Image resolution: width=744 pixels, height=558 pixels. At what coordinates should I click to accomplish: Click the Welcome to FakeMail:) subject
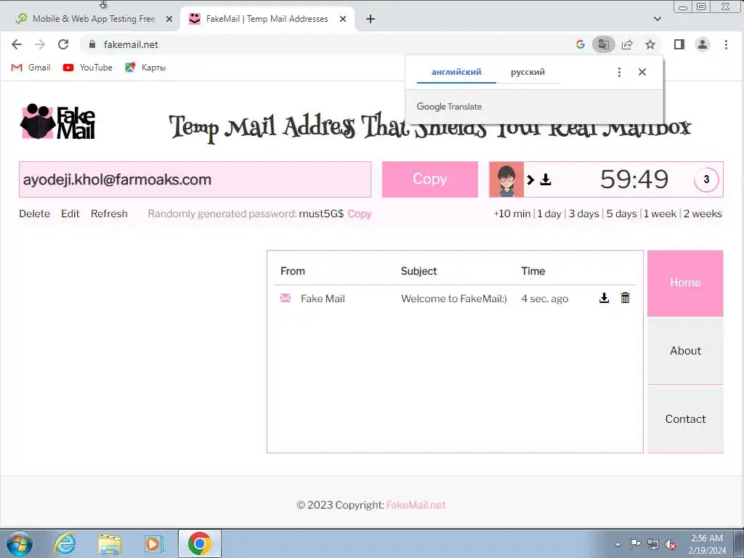pos(453,299)
